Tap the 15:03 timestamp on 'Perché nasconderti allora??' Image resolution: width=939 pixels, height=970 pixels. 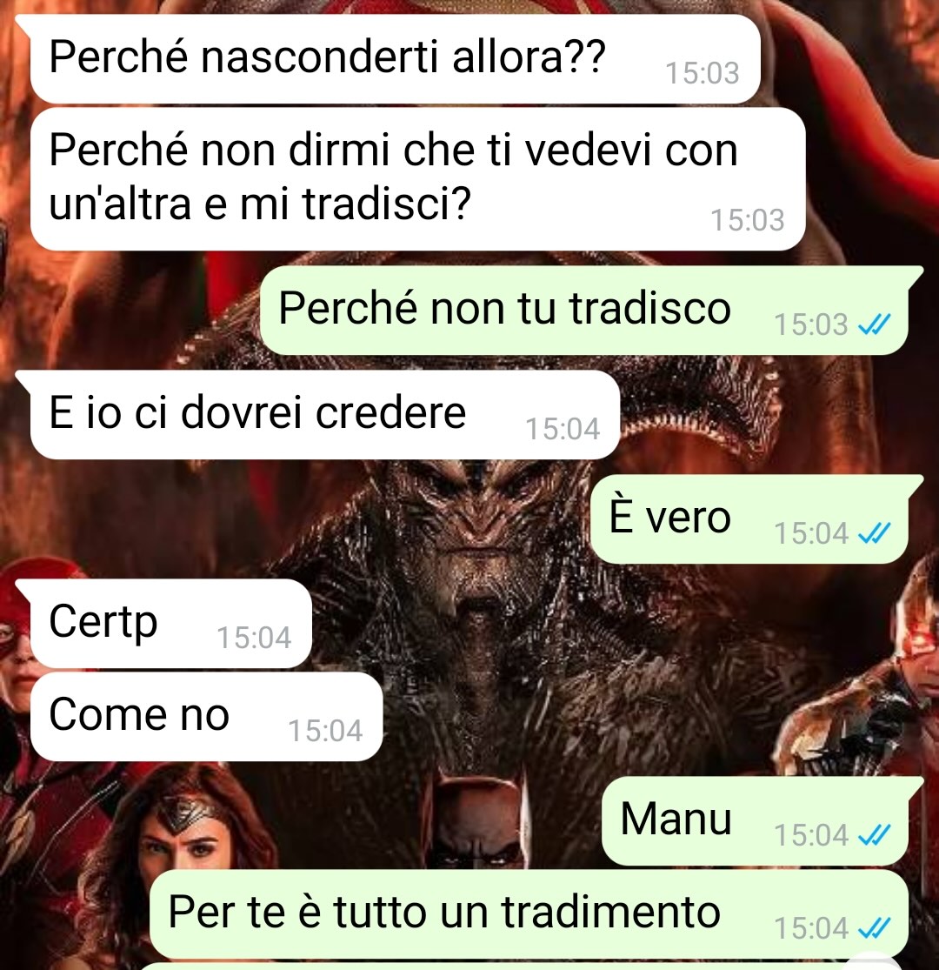click(702, 74)
